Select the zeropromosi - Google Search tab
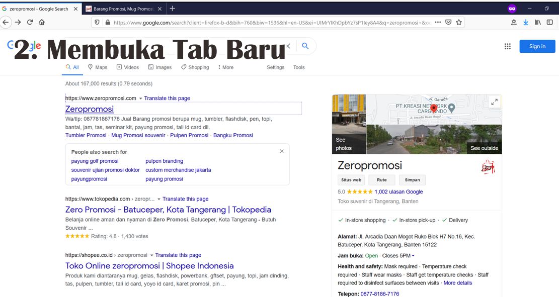The height and width of the screenshot is (297, 559). pyautogui.click(x=39, y=9)
